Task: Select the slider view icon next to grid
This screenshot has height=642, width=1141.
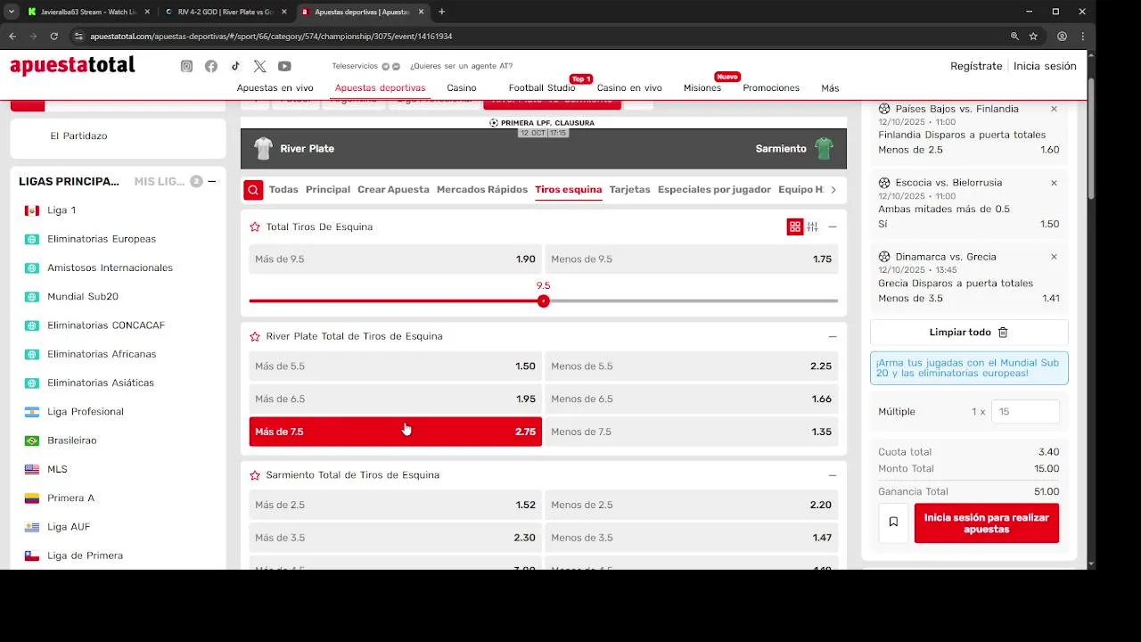Action: (x=813, y=226)
